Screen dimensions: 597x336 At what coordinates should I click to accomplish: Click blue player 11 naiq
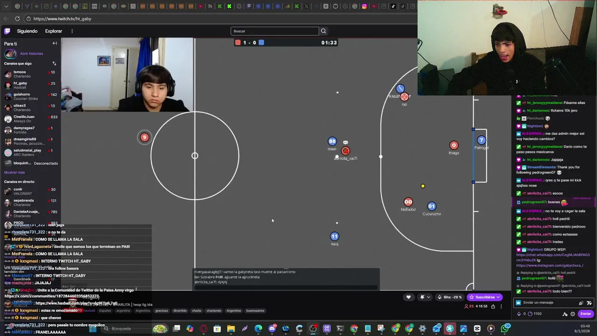click(334, 237)
